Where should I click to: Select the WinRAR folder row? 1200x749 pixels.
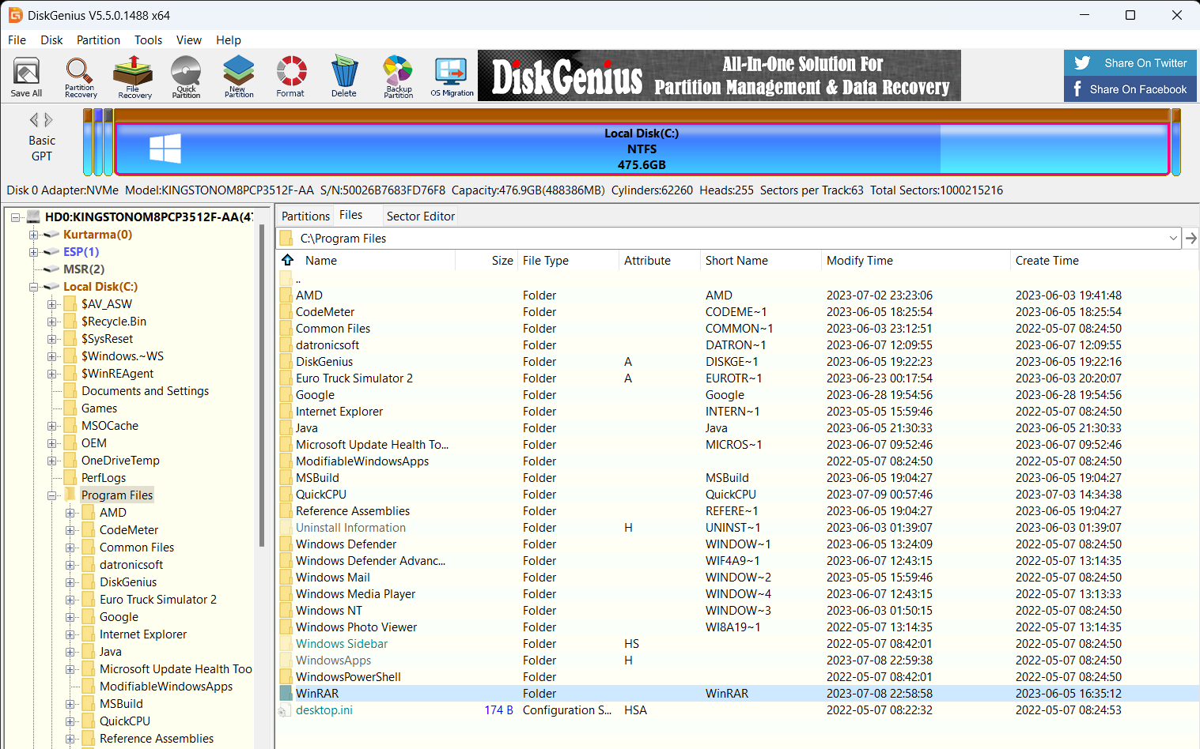pyautogui.click(x=316, y=693)
